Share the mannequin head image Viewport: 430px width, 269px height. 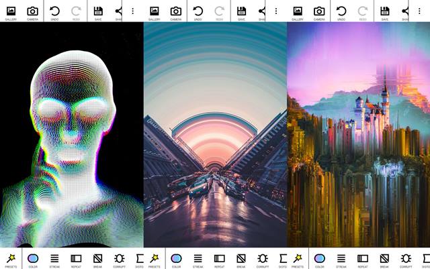[x=118, y=13]
